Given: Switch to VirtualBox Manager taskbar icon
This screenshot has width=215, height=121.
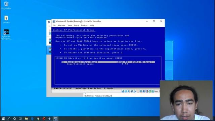Looking at the screenshot, I should click(x=50, y=119).
